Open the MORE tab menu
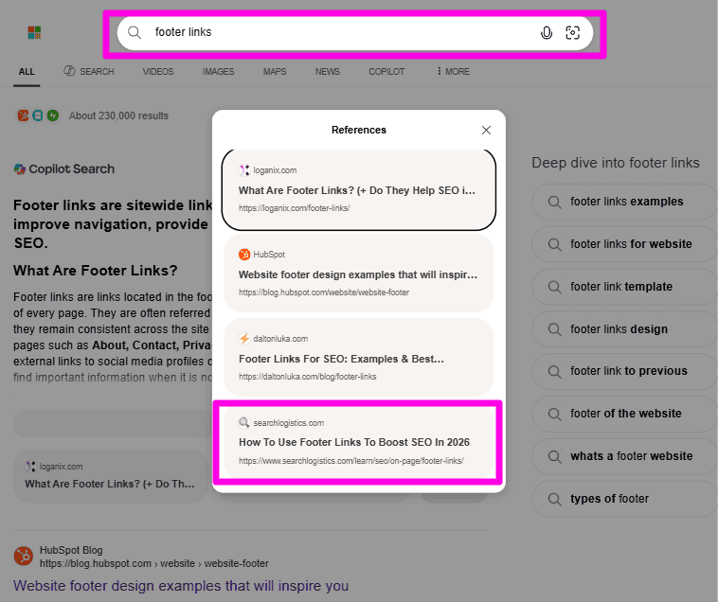Screen dimensions: 718x602 tap(453, 71)
